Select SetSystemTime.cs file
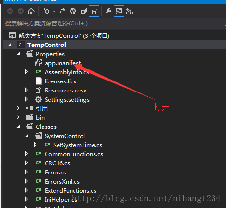The height and width of the screenshot is (208, 226). click(78, 145)
